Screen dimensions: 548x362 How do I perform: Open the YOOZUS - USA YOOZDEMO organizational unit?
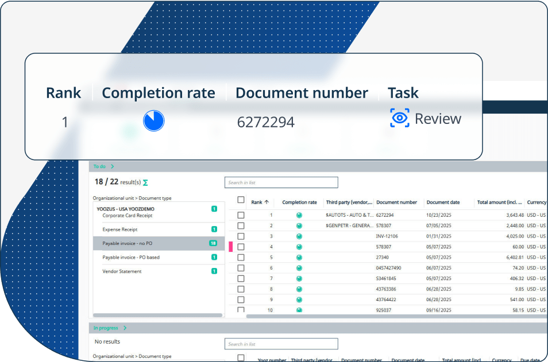tap(125, 209)
